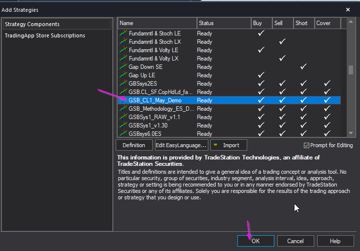360x251 pixels.
Task: Toggle the Prompt for Editing checkbox
Action: pyautogui.click(x=307, y=145)
